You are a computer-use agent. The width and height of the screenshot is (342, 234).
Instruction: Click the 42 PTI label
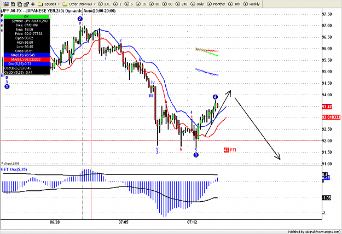[x=230, y=150]
